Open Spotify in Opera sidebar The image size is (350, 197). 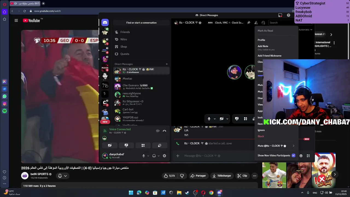(4, 111)
